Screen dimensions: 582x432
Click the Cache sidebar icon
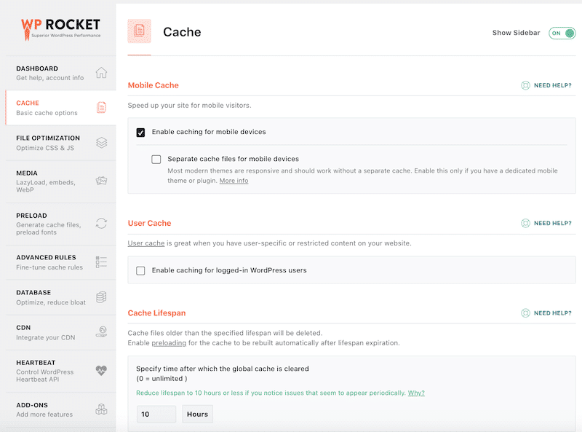pos(101,106)
